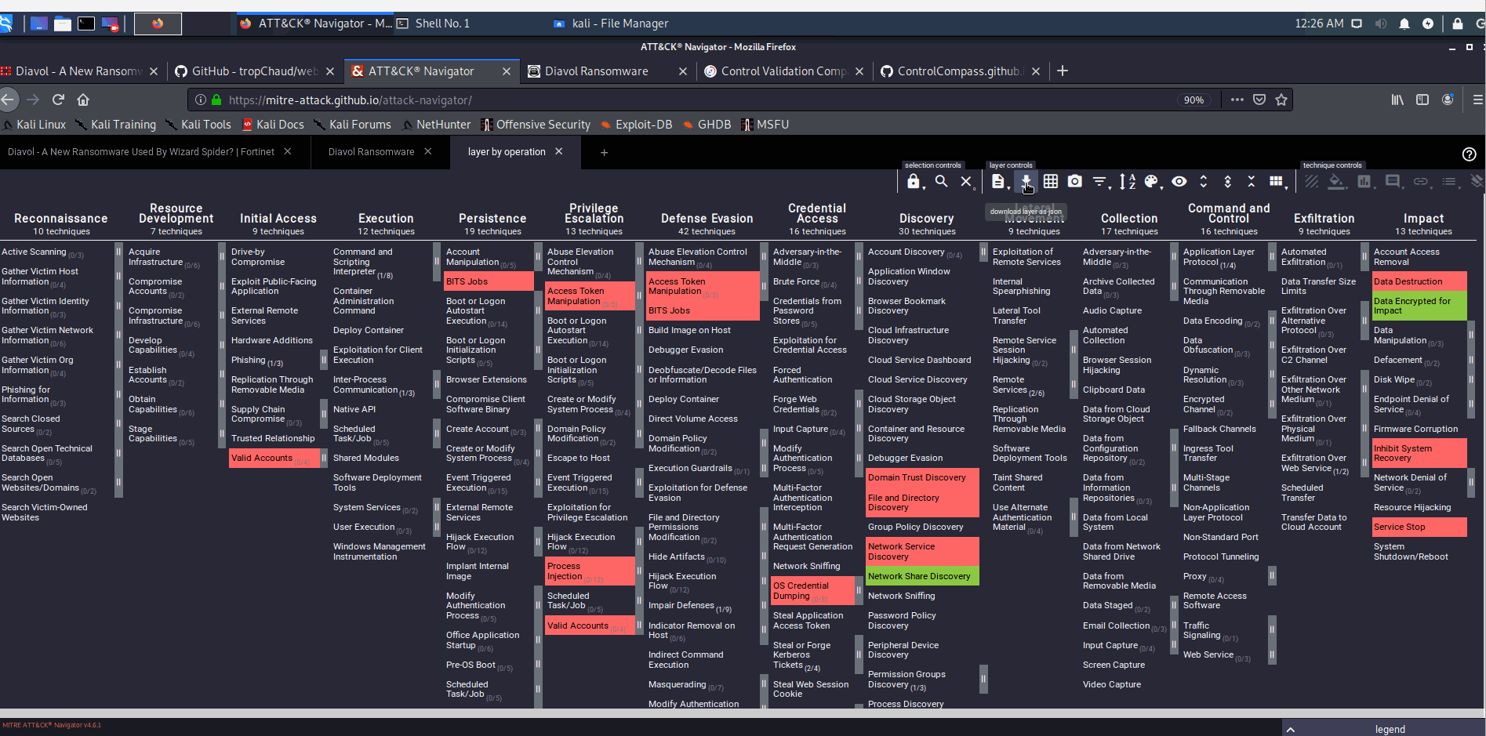Expand Valid Accounts sub-techniques in Initial Access
Viewport: 1486px width, 736px height.
tap(324, 458)
